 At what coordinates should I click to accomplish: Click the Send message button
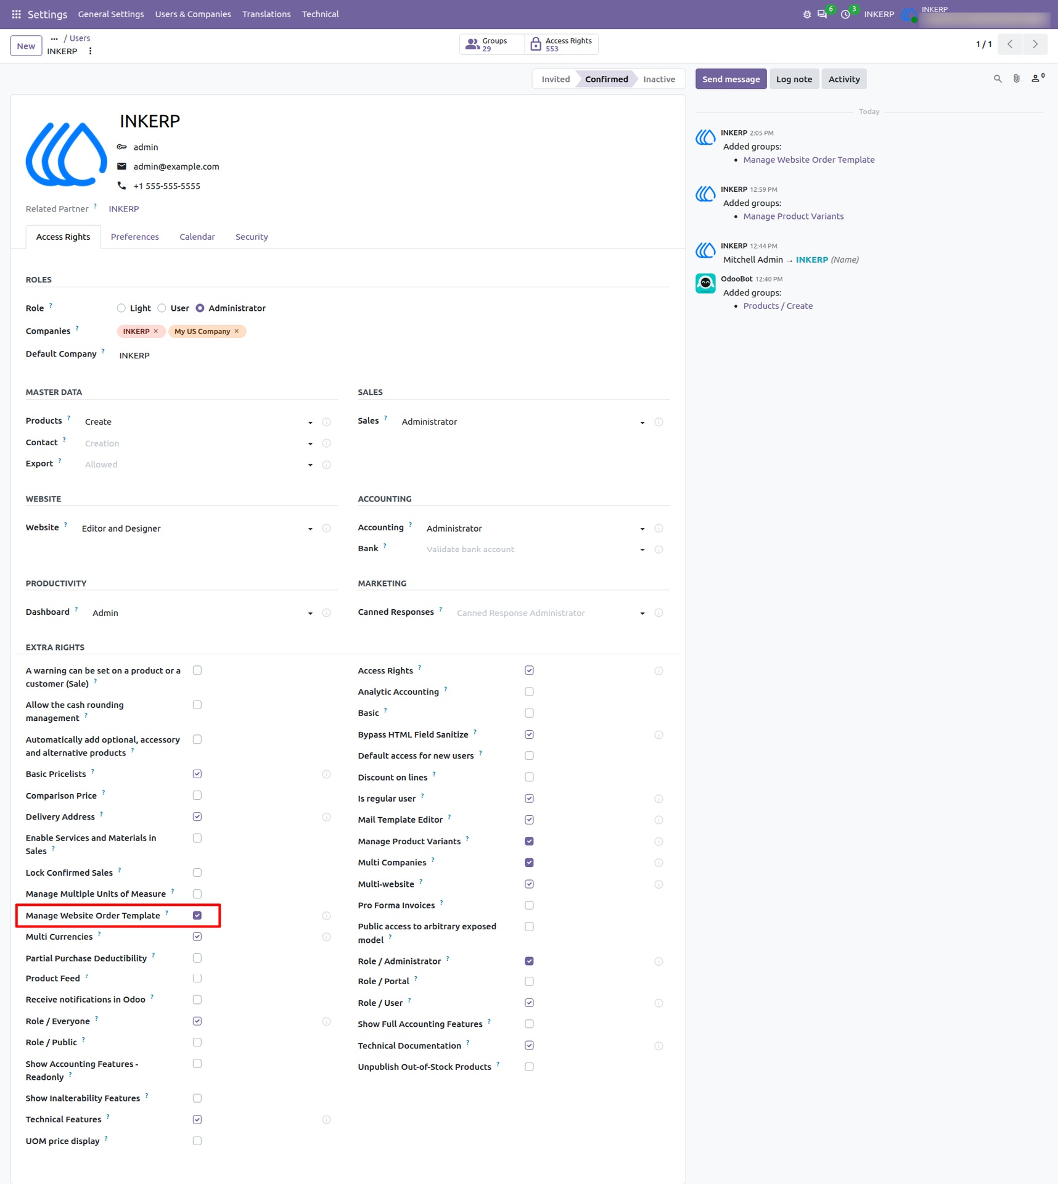731,79
